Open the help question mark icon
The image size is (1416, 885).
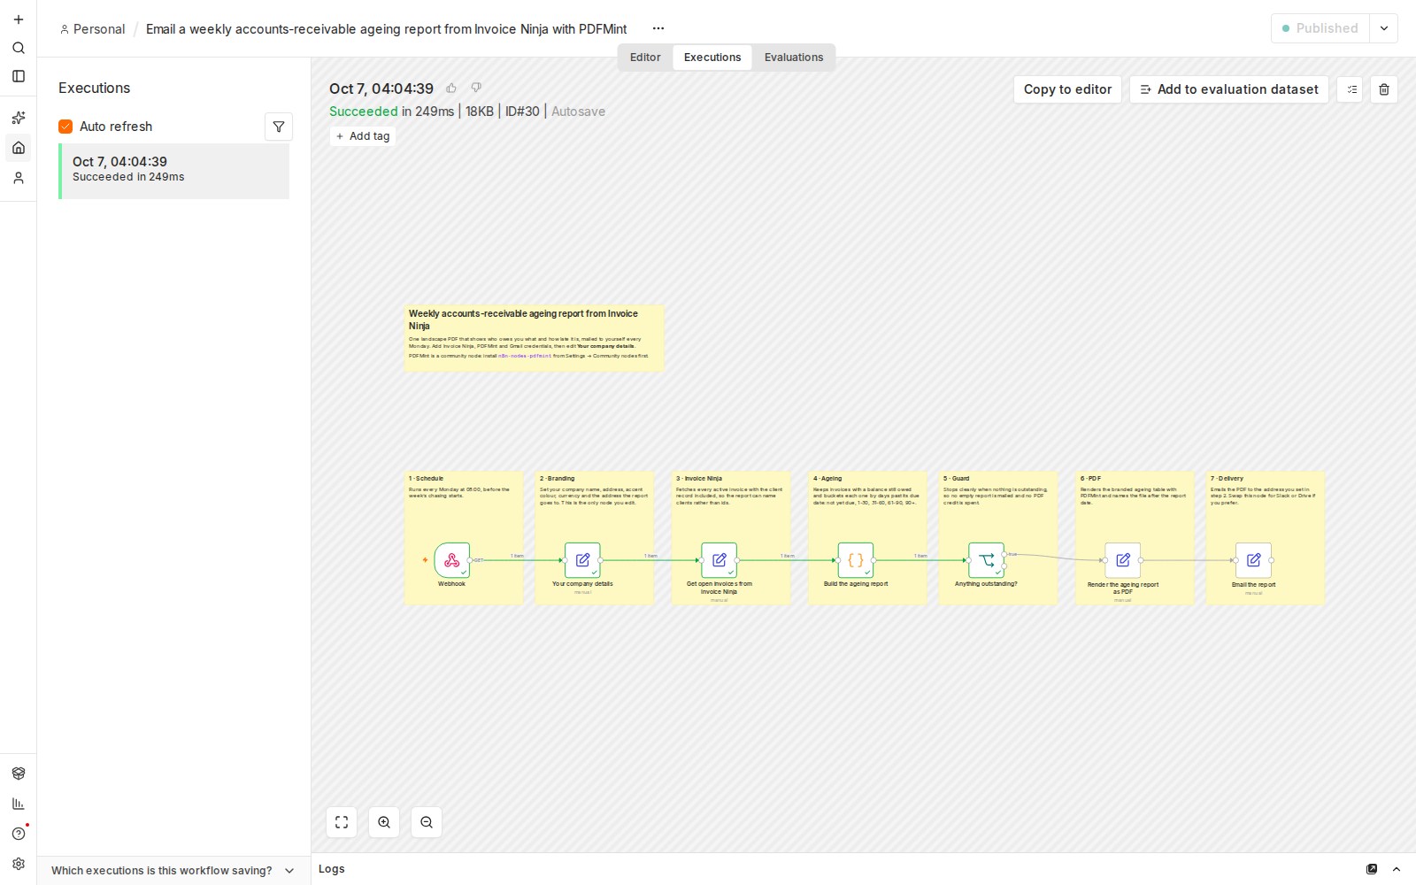tap(19, 834)
